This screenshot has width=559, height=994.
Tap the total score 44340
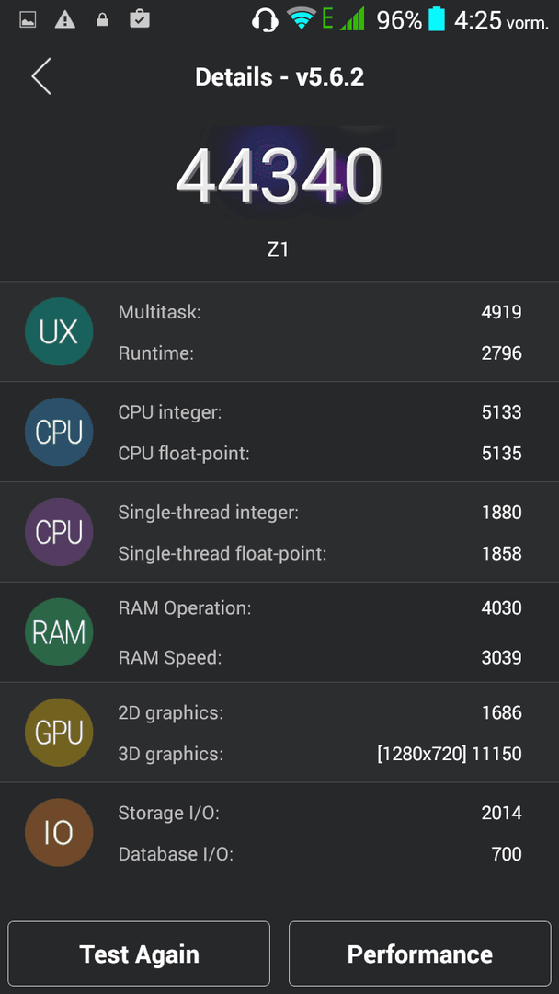coord(279,176)
